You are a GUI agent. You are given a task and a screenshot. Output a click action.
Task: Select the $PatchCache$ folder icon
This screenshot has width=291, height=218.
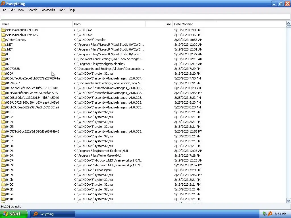point(3,40)
